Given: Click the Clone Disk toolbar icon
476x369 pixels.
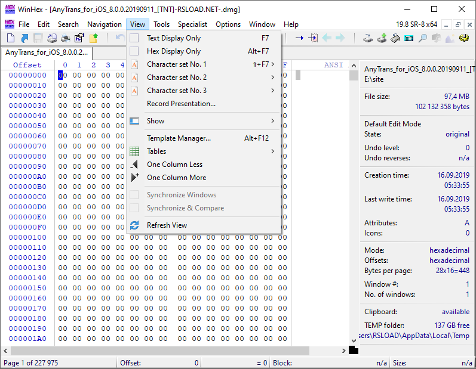Looking at the screenshot, I should coord(368,38).
